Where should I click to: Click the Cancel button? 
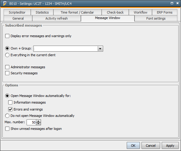[x=151, y=146]
